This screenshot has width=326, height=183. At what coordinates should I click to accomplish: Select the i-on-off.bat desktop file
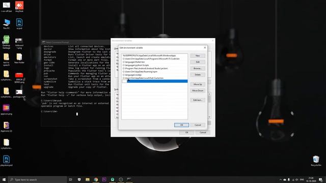pos(6,7)
